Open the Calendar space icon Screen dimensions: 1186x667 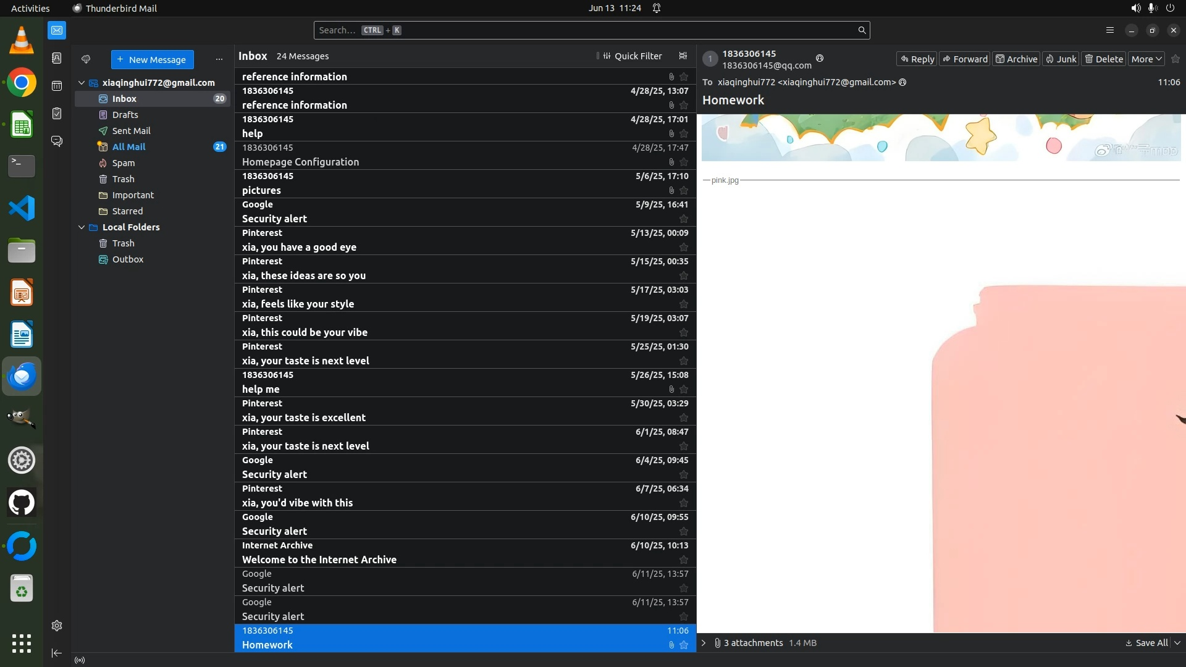[57, 86]
